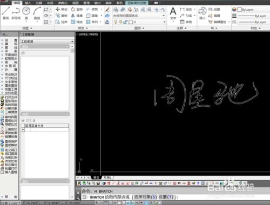Open the 工程管理 combo box
The width and height of the screenshot is (270, 205).
tap(47, 42)
